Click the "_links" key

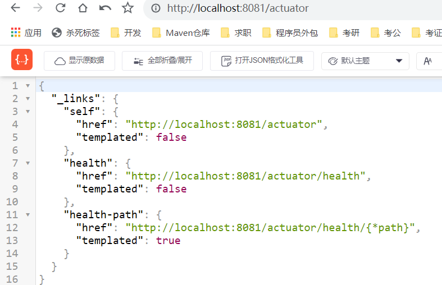click(x=76, y=99)
